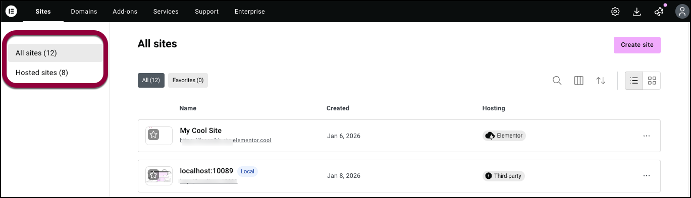
Task: Open more options for localhost:10089
Action: coord(646,176)
